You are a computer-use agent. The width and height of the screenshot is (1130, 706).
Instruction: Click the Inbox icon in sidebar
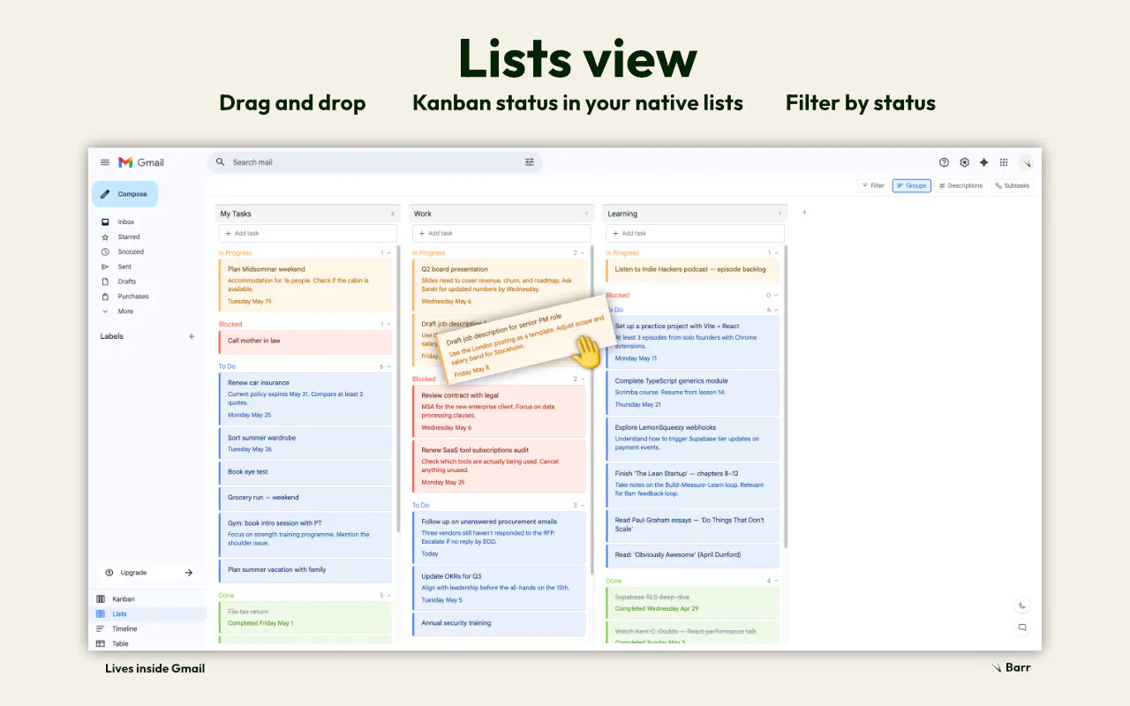[x=105, y=222]
